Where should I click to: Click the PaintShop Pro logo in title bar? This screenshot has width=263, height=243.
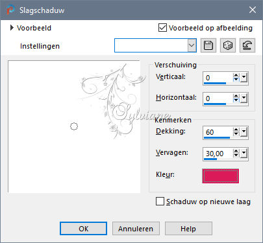click(x=10, y=10)
